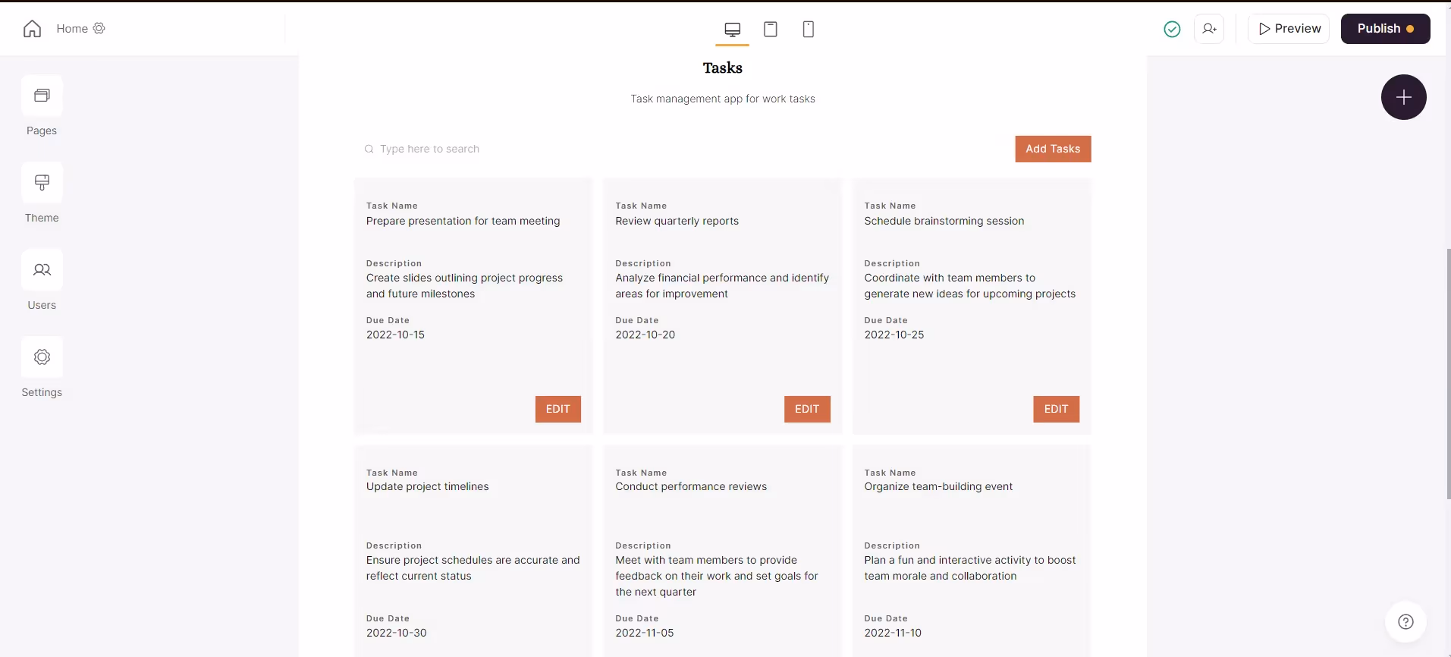This screenshot has width=1451, height=657.
Task: Switch to desktop view icon
Action: [732, 29]
